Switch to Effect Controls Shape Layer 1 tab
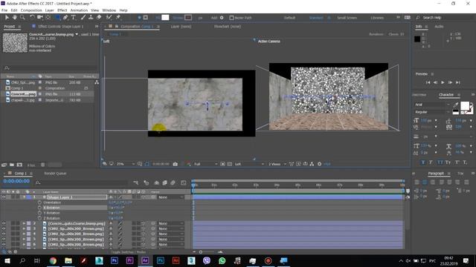 tap(60, 27)
